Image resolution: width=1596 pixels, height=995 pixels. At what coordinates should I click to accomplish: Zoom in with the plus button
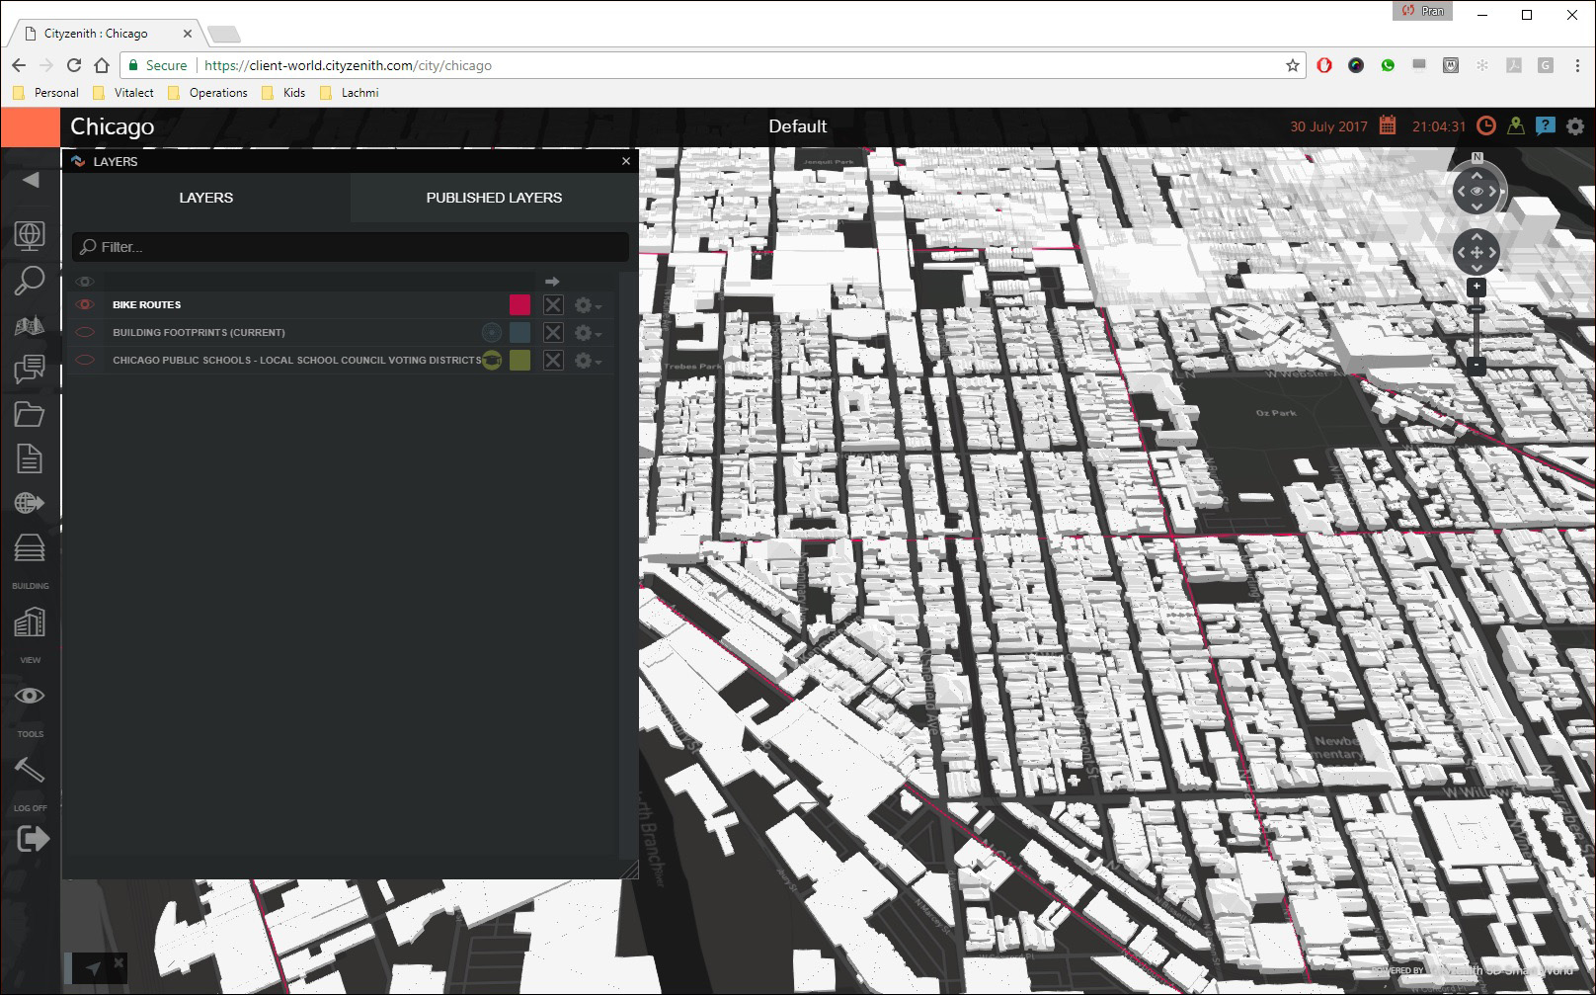coord(1476,288)
